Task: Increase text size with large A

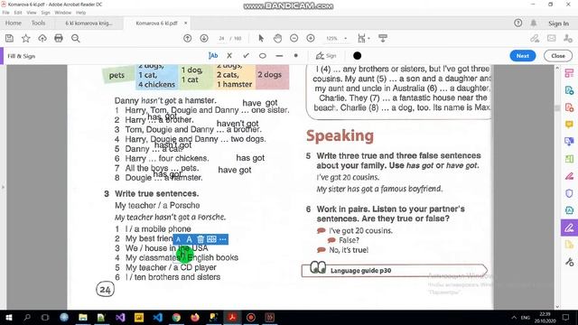Action: [189, 239]
